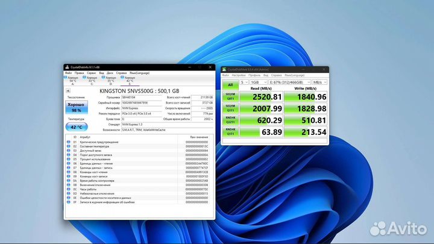Click the 2520.81 read result bar
Image resolution: width=434 pixels, height=244 pixels.
[x=261, y=96]
